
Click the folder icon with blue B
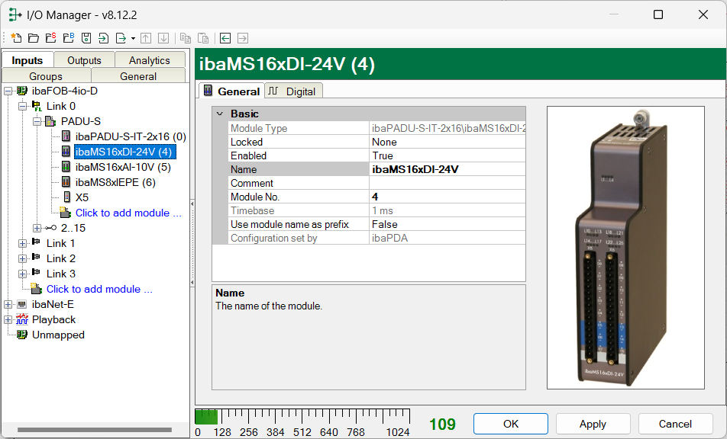point(68,38)
